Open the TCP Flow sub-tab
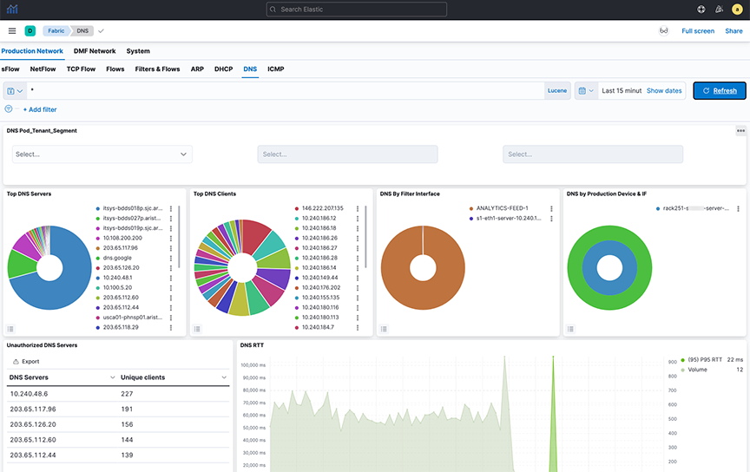This screenshot has width=750, height=472. point(81,69)
